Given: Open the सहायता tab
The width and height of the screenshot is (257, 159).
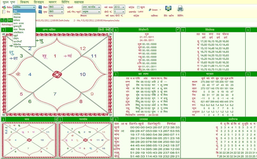Looking at the screenshot, I should (79, 2).
